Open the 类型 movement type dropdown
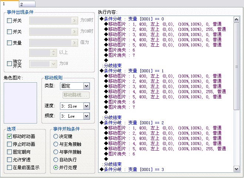Image resolution: width=244 pixels, height=178 pixels. point(87,86)
